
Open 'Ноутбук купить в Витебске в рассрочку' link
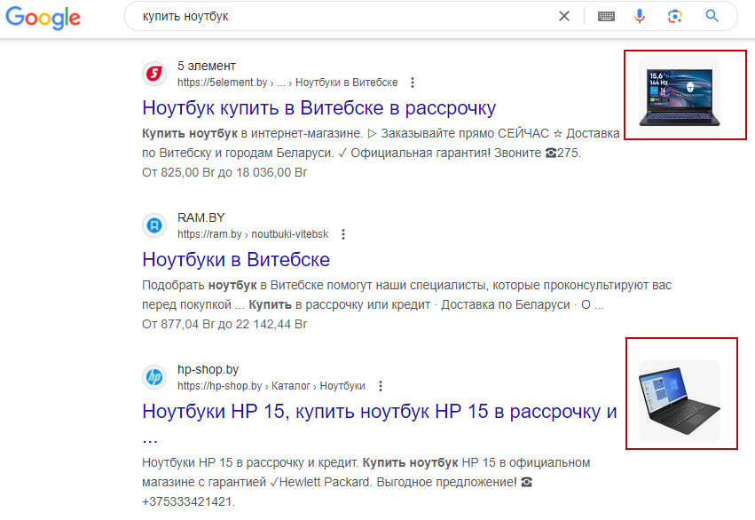[x=319, y=108]
